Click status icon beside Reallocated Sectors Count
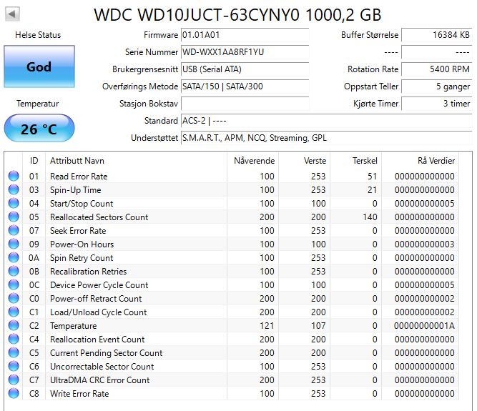Image resolution: width=477 pixels, height=411 pixels. click(14, 217)
